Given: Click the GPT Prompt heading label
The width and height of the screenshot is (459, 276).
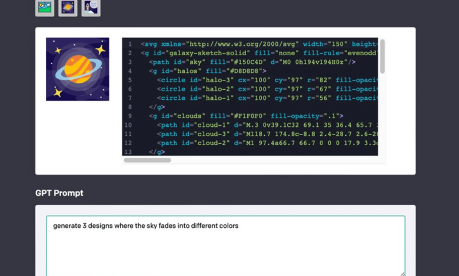Looking at the screenshot, I should [59, 193].
